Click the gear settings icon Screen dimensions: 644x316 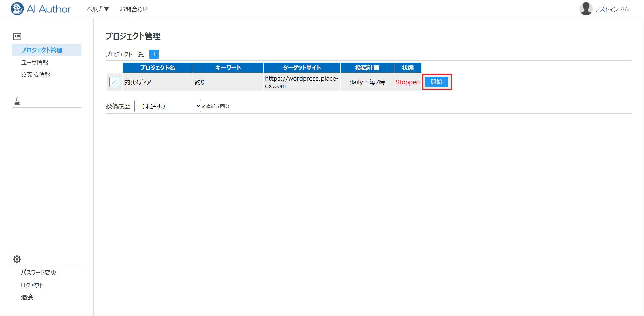click(17, 259)
